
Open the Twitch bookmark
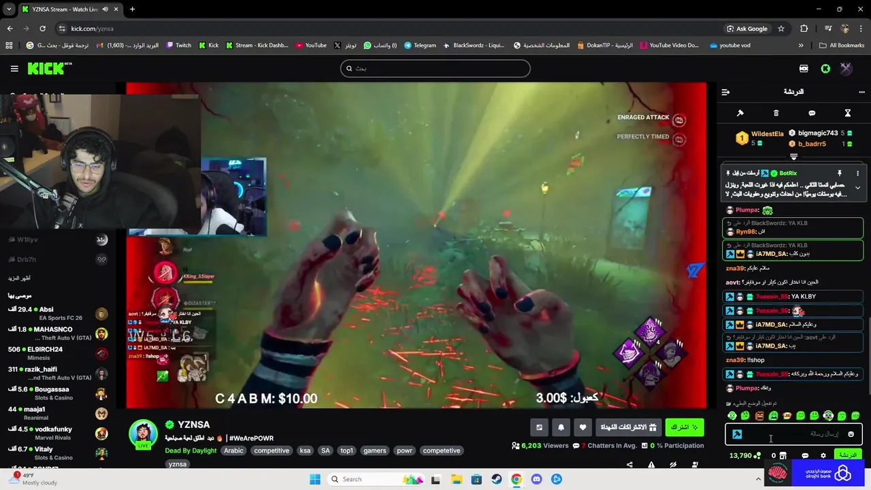(x=179, y=46)
